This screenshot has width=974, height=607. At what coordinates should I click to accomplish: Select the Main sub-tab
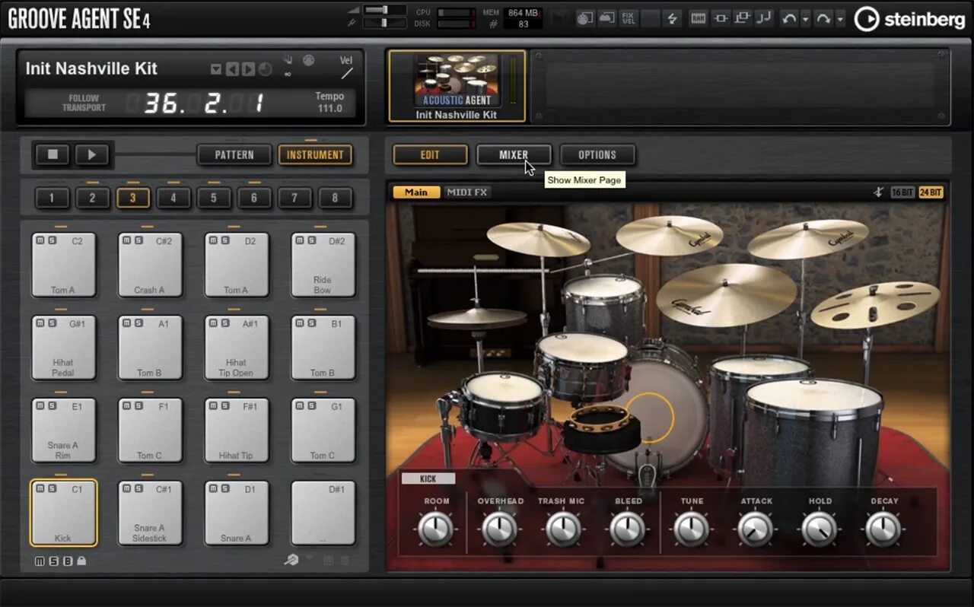point(416,192)
